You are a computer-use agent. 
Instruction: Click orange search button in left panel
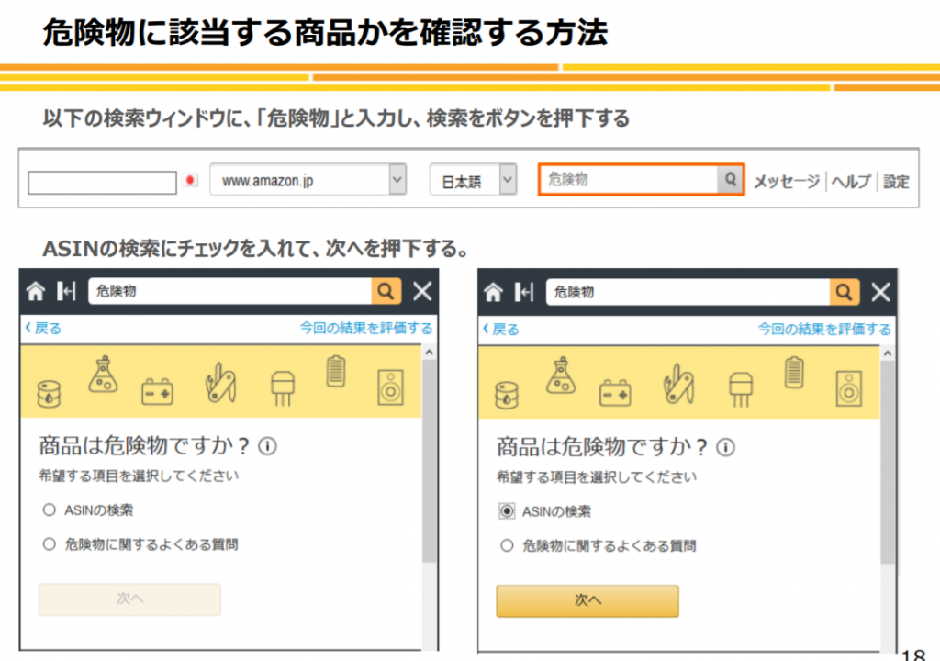(x=386, y=292)
